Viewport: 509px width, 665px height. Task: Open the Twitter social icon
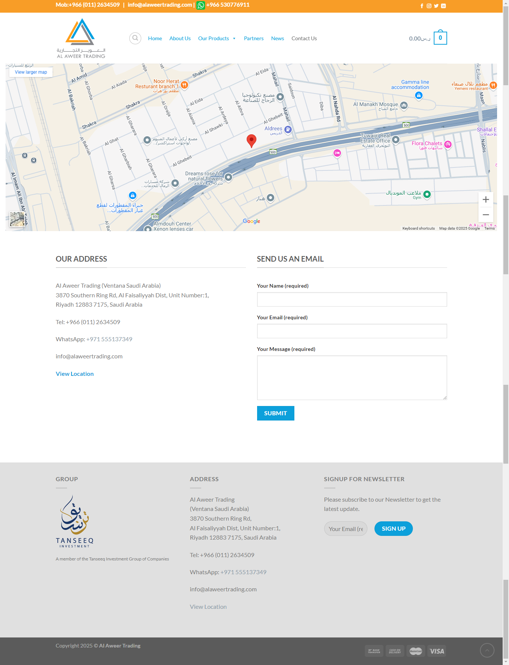[436, 6]
